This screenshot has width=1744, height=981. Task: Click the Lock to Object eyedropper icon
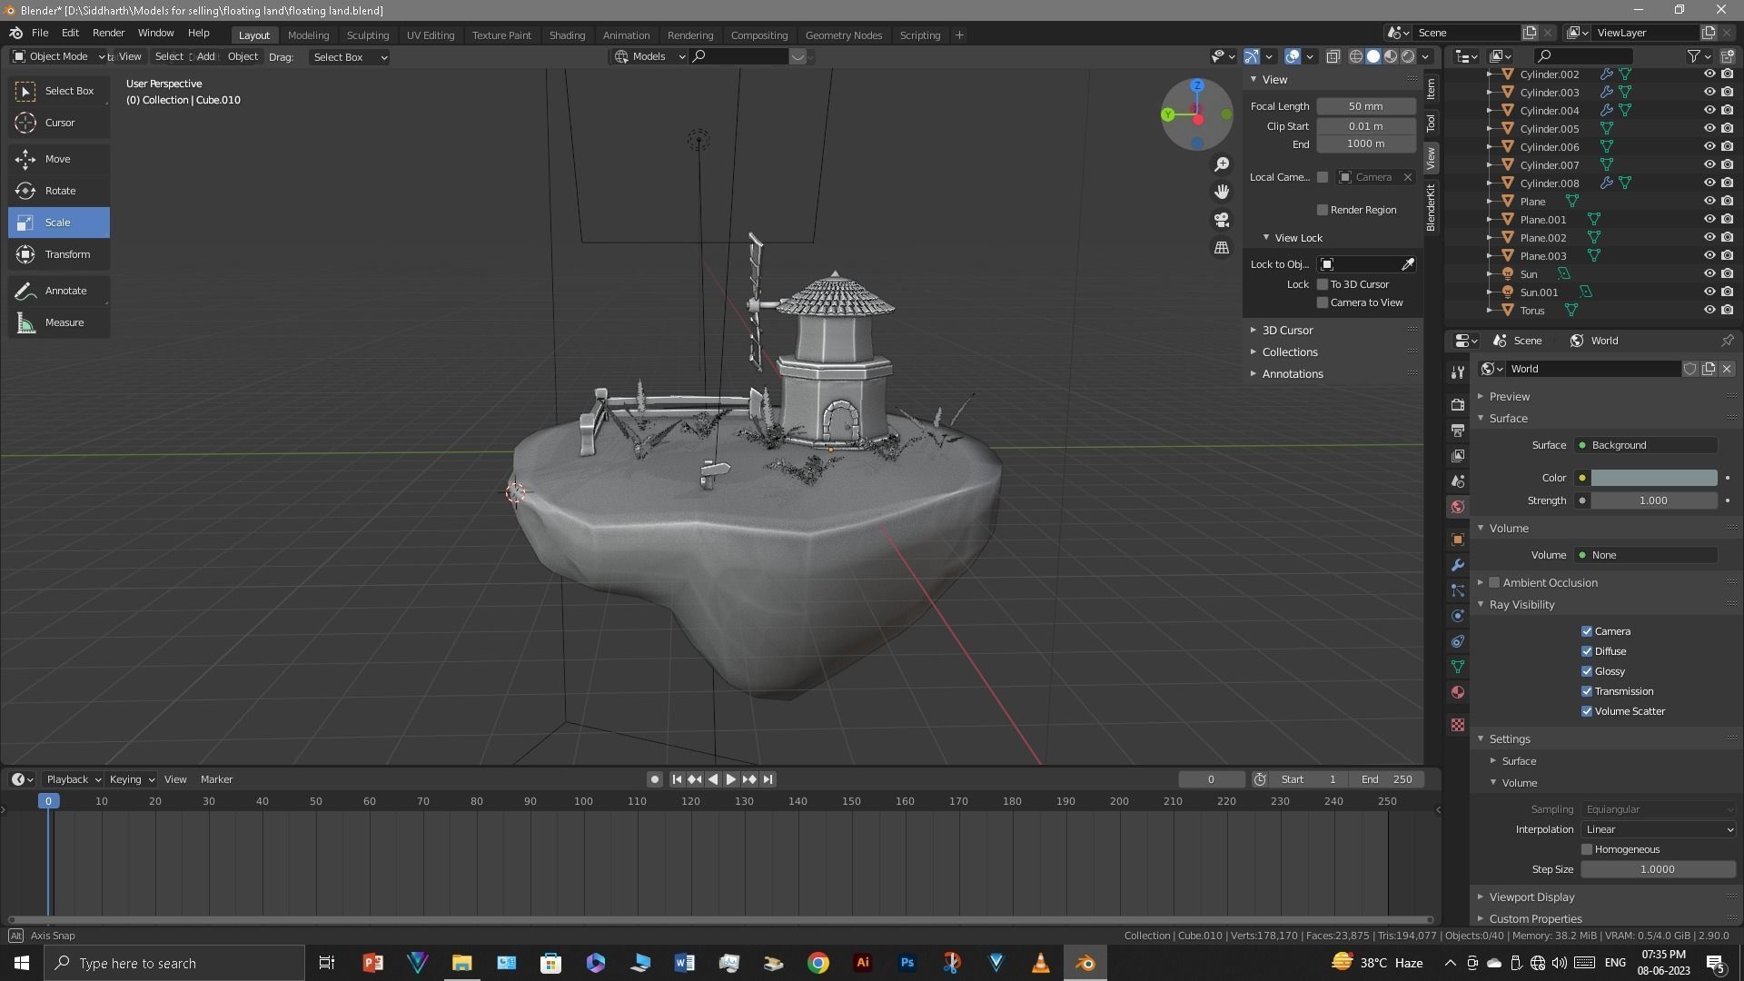pyautogui.click(x=1408, y=264)
